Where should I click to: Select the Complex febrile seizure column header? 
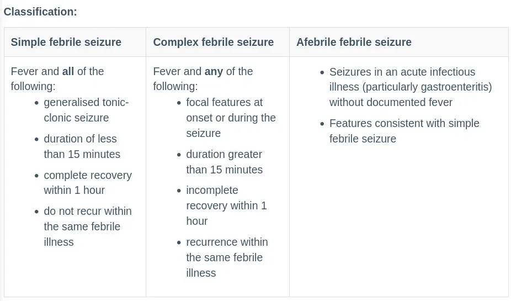[x=213, y=42]
